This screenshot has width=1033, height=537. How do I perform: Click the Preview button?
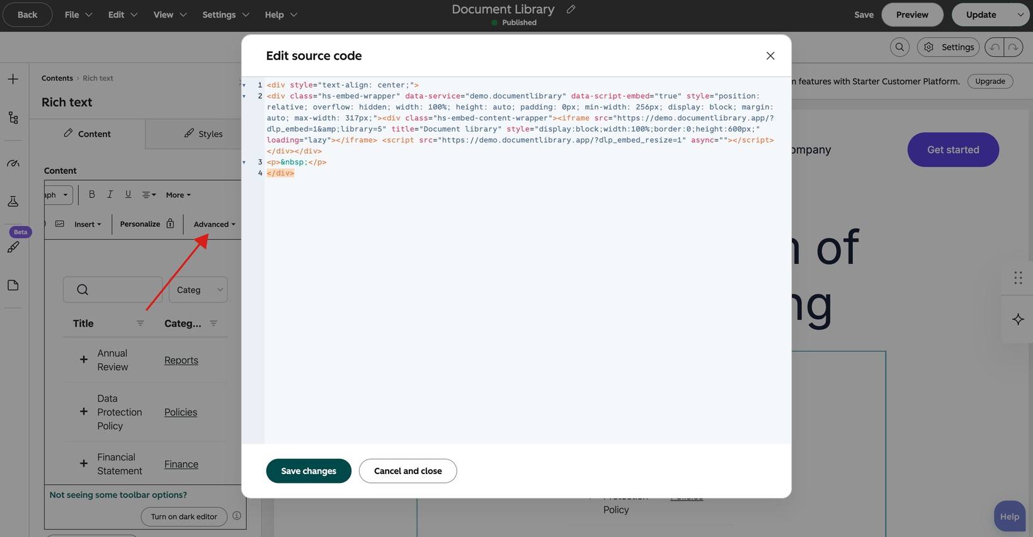tap(912, 14)
